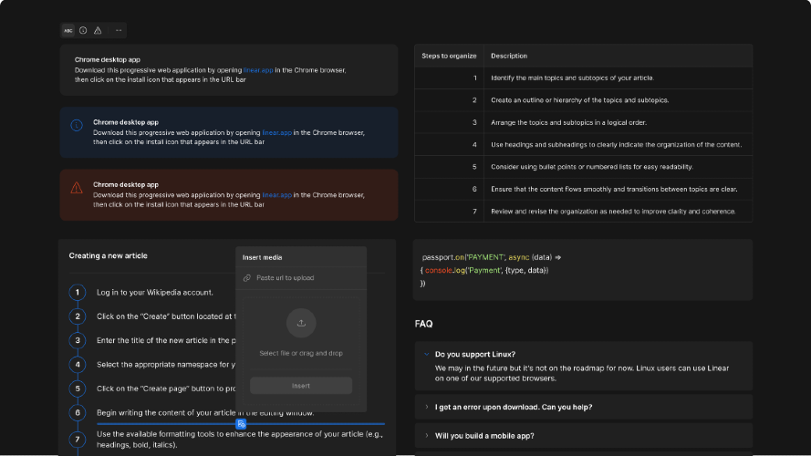The height and width of the screenshot is (456, 811).
Task: Expand Will you build a mobile app
Action: pyautogui.click(x=584, y=436)
